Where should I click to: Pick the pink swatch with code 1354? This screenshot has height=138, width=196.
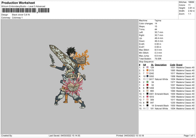[x=147, y=97]
